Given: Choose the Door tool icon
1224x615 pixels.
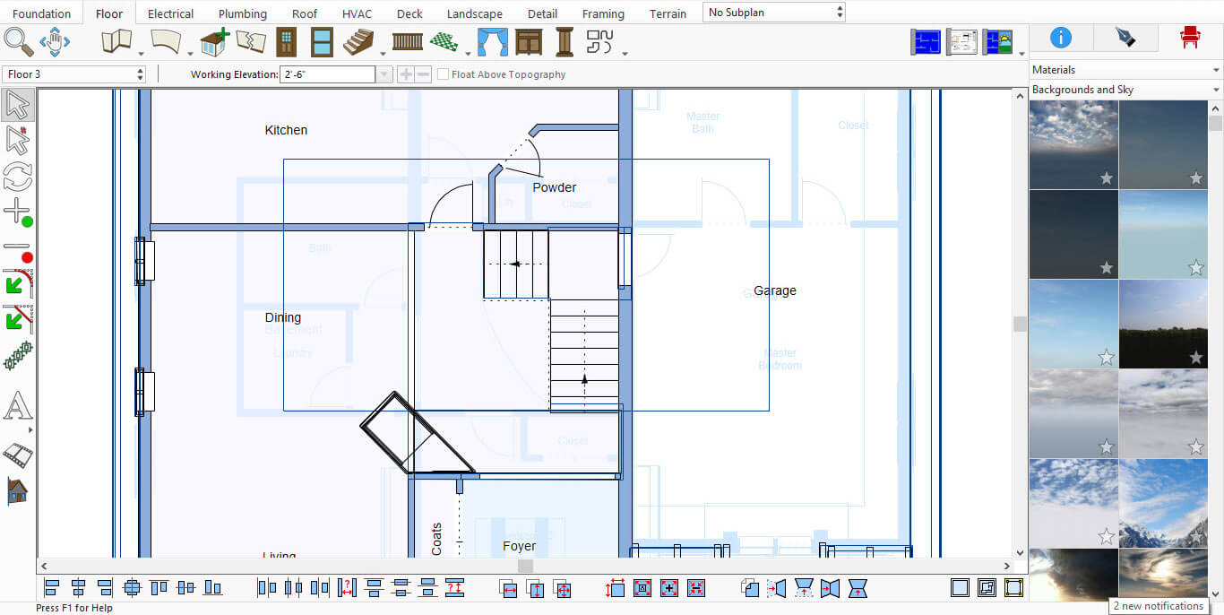Looking at the screenshot, I should [x=286, y=42].
